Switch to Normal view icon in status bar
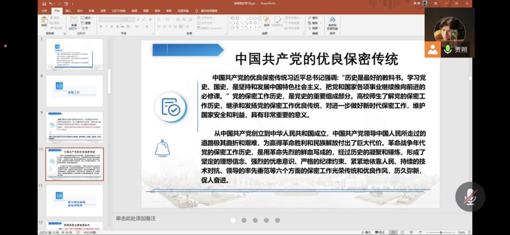 (x=394, y=233)
